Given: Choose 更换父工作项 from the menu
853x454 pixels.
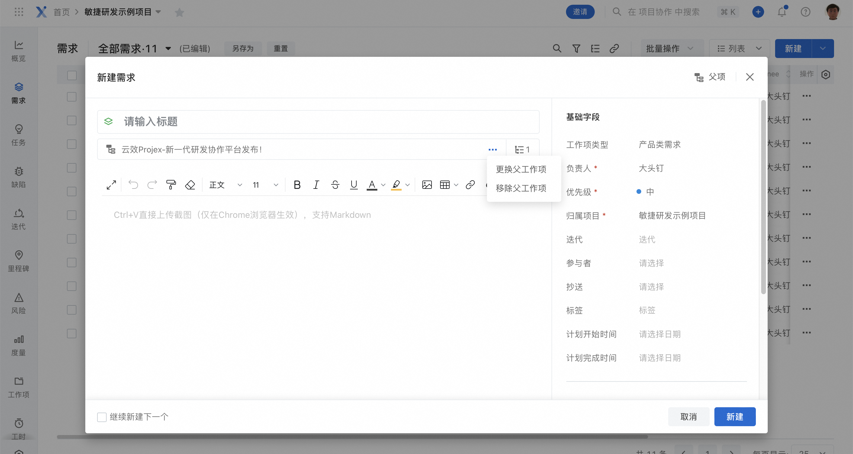Looking at the screenshot, I should 521,169.
